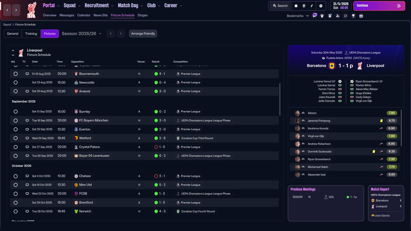
Task: Open the trophy icon in bookmarks bar
Action: [353, 16]
